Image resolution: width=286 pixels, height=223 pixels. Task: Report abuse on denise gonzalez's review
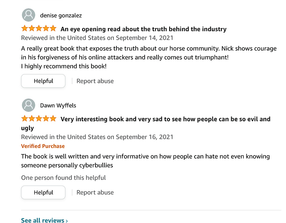coord(95,81)
